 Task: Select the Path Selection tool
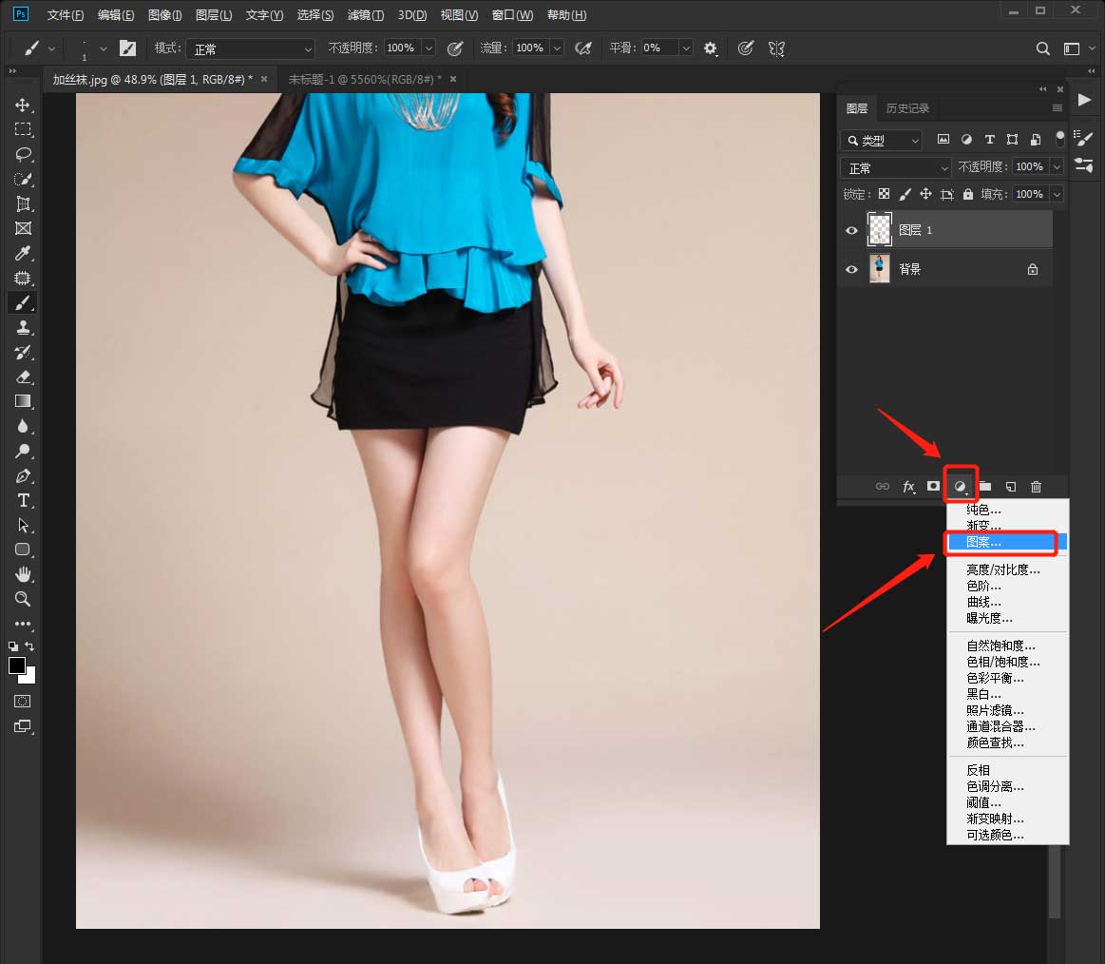23,526
